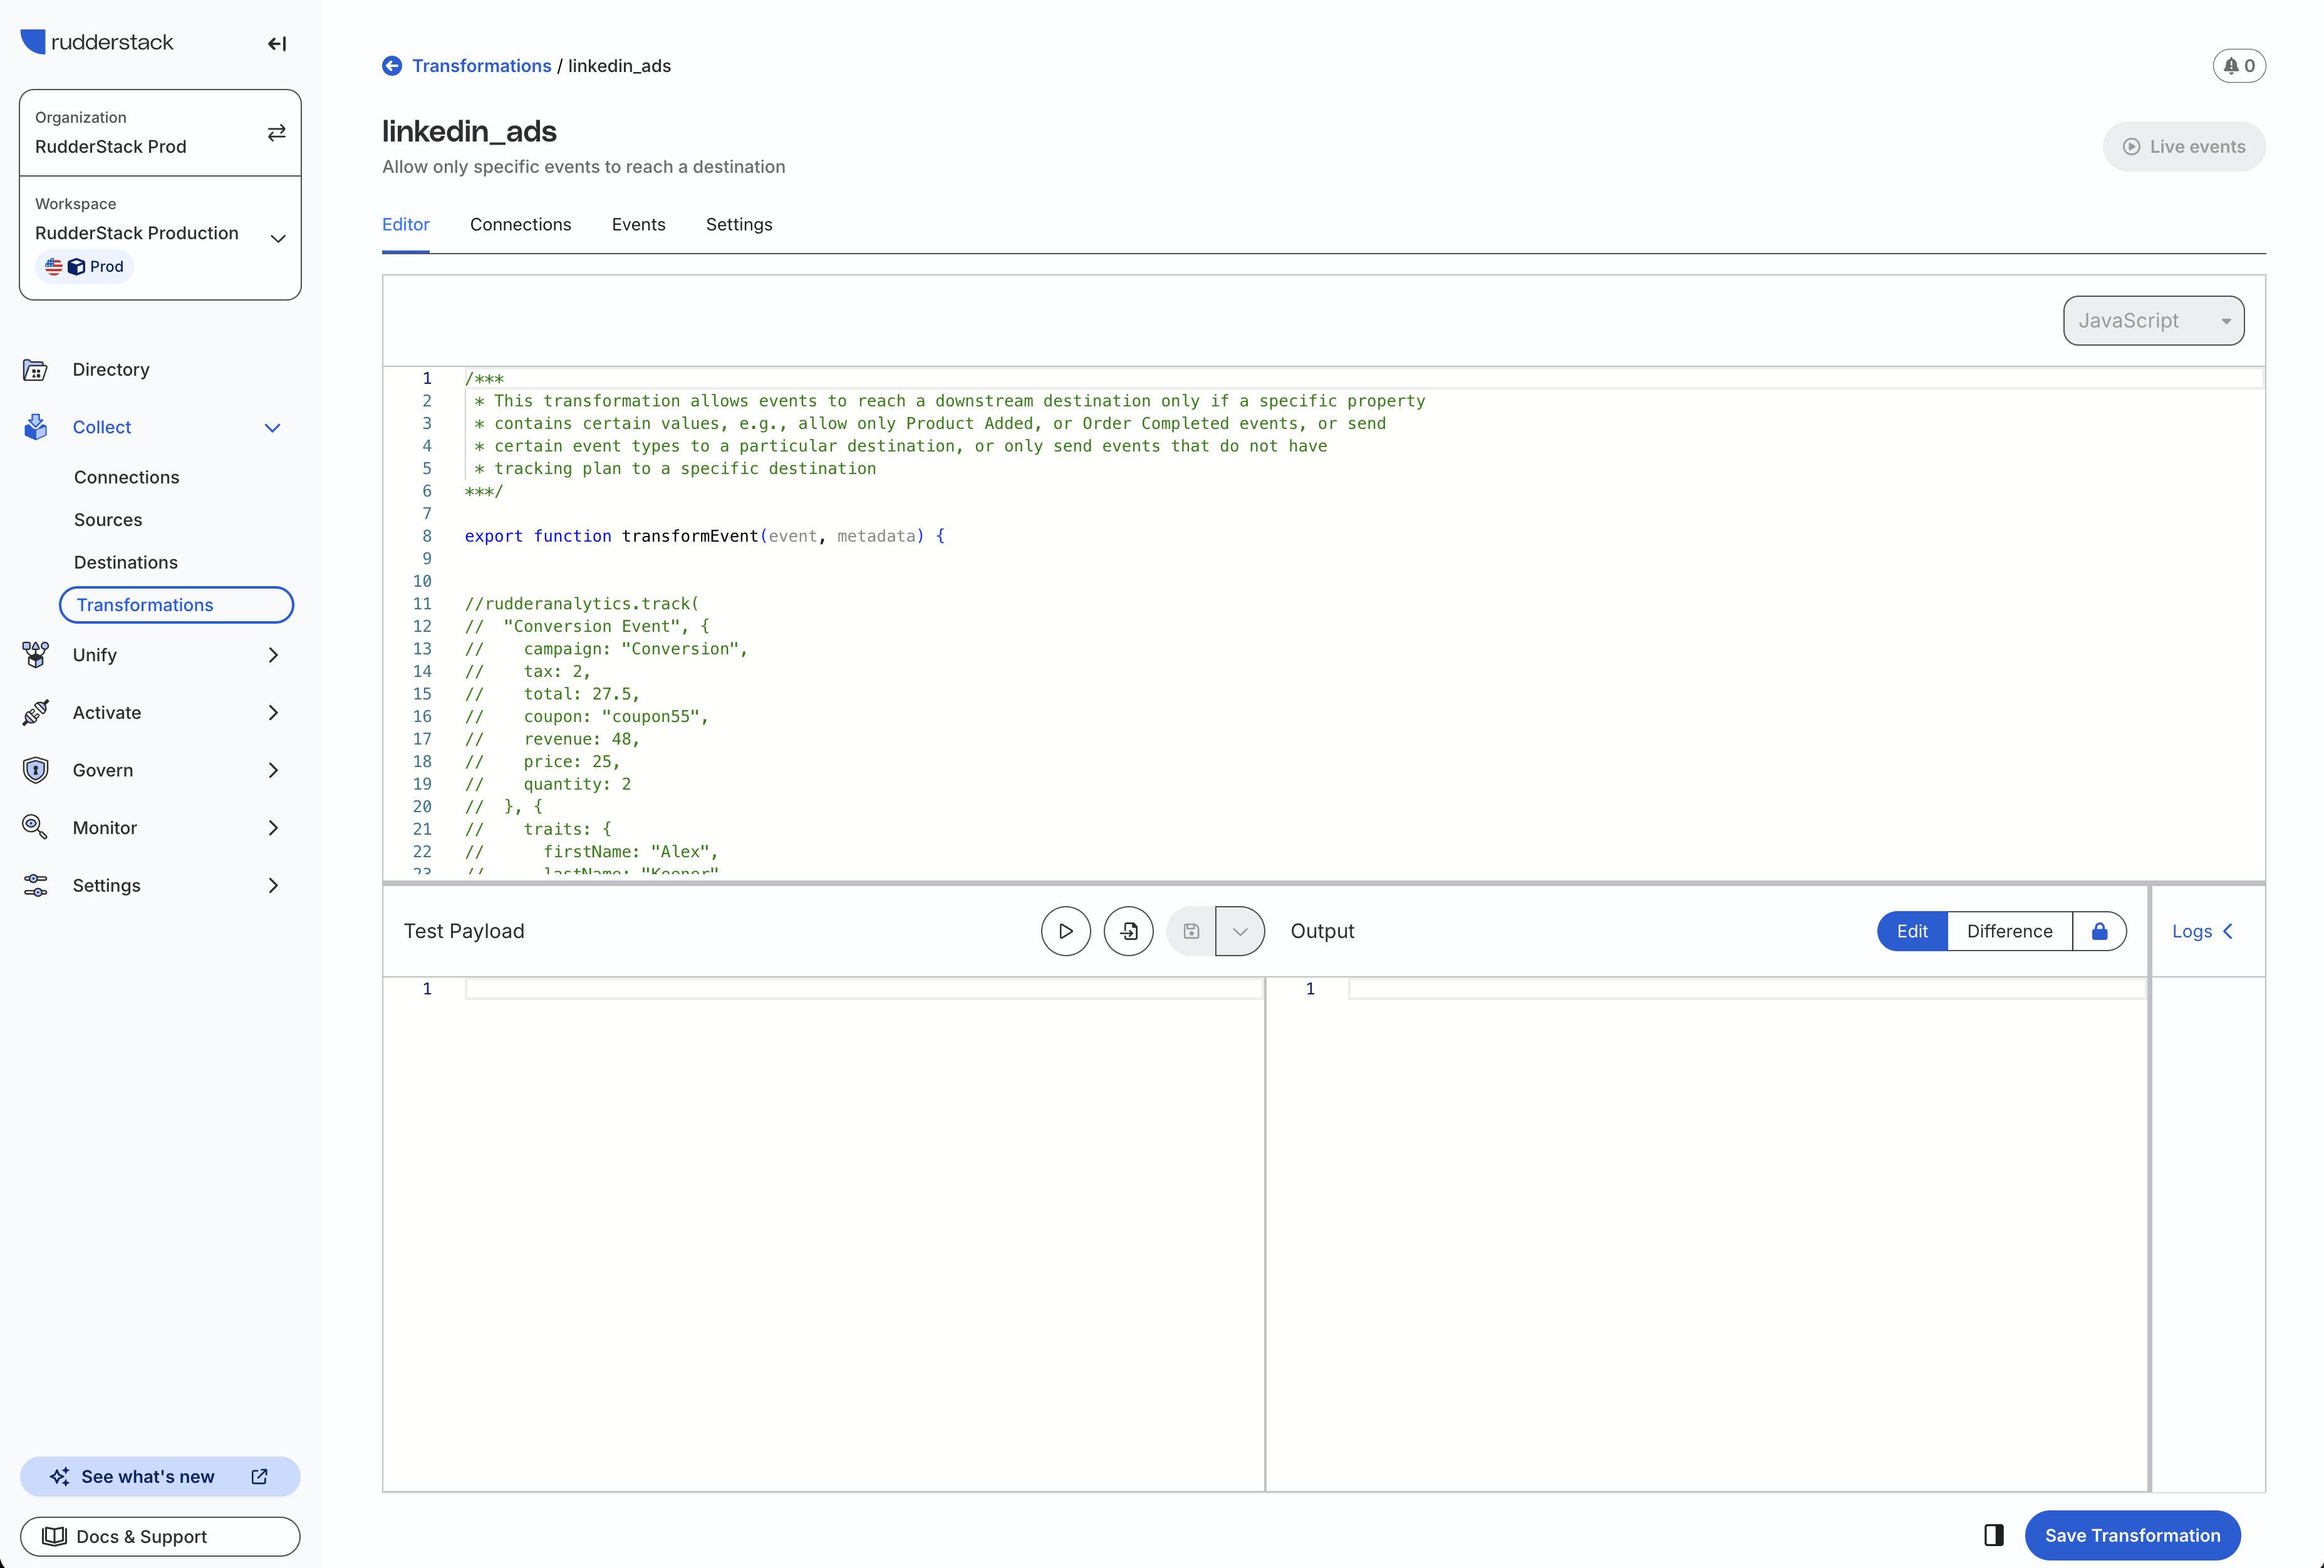2324x1568 pixels.
Task: Toggle Live events mode
Action: click(x=2184, y=146)
